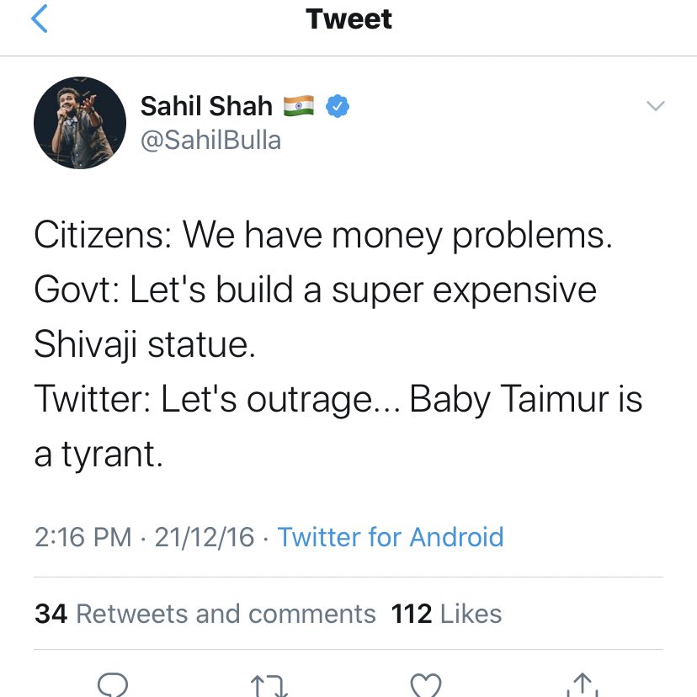Open the Sahil Shah display name
697x697 pixels.
pyautogui.click(x=206, y=106)
